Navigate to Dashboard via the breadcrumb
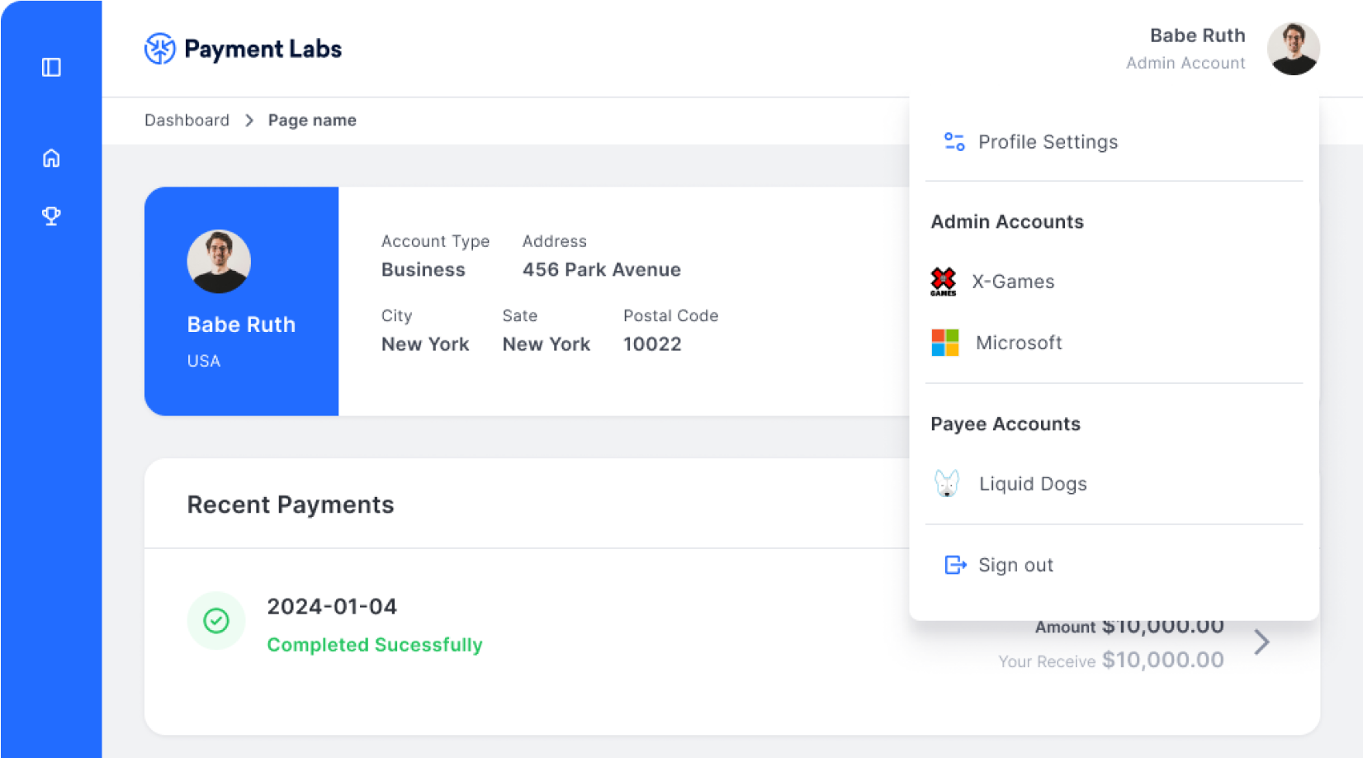 pos(187,120)
